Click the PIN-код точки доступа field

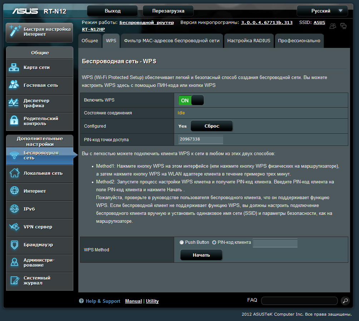[201, 139]
